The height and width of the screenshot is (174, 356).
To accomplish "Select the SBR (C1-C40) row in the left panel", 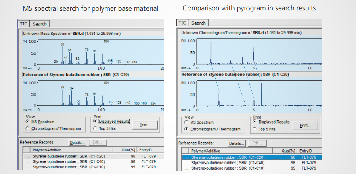I will 94,162.
